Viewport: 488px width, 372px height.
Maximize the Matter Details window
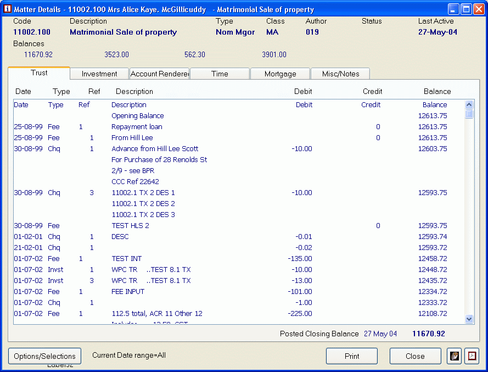[466, 9]
